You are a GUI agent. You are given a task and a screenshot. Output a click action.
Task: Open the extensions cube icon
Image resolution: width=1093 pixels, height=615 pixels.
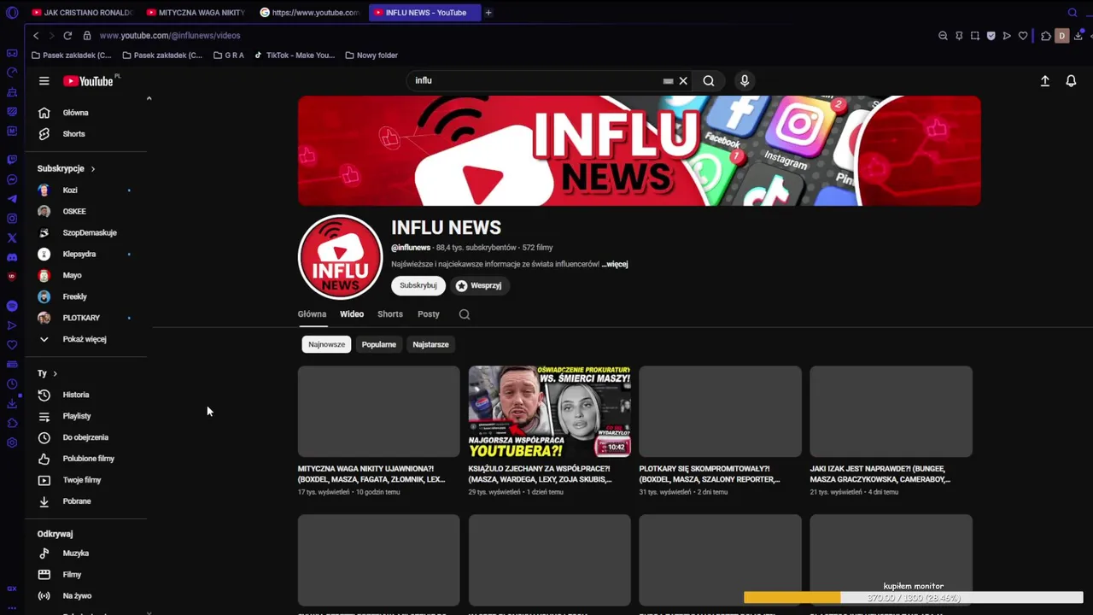pyautogui.click(x=1046, y=36)
